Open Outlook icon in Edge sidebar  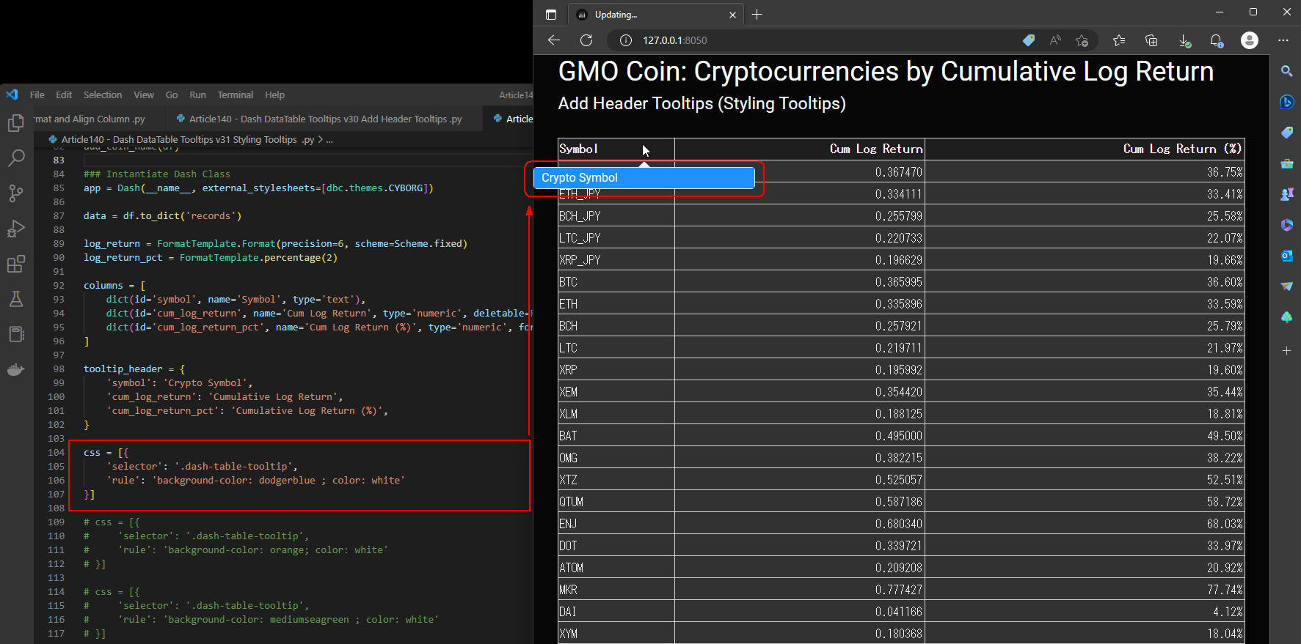coord(1286,256)
